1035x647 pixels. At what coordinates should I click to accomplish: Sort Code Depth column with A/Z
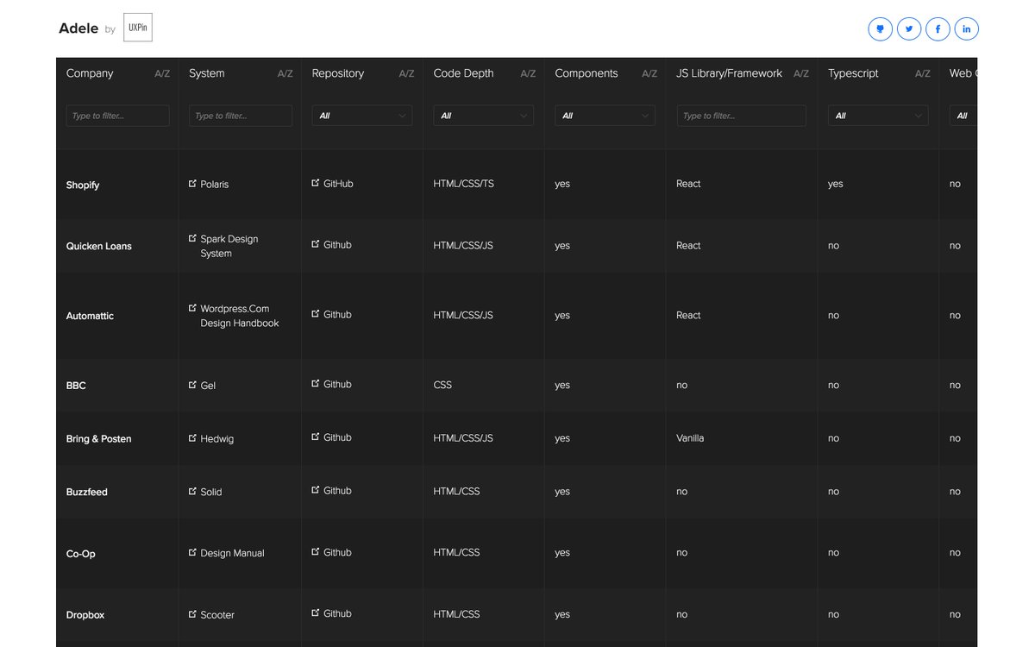pyautogui.click(x=528, y=74)
